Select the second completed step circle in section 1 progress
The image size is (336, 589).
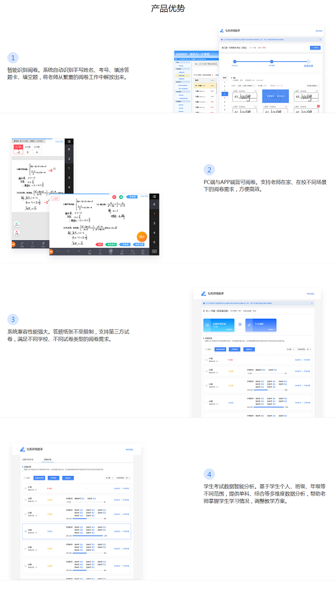click(x=271, y=61)
